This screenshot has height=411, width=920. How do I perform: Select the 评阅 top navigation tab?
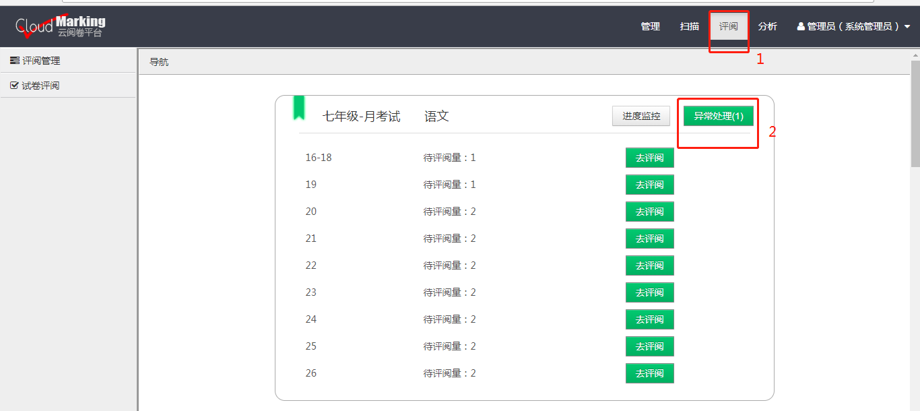729,26
